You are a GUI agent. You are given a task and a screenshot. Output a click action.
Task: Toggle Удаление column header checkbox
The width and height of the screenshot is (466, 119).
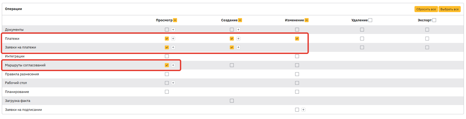(x=370, y=20)
